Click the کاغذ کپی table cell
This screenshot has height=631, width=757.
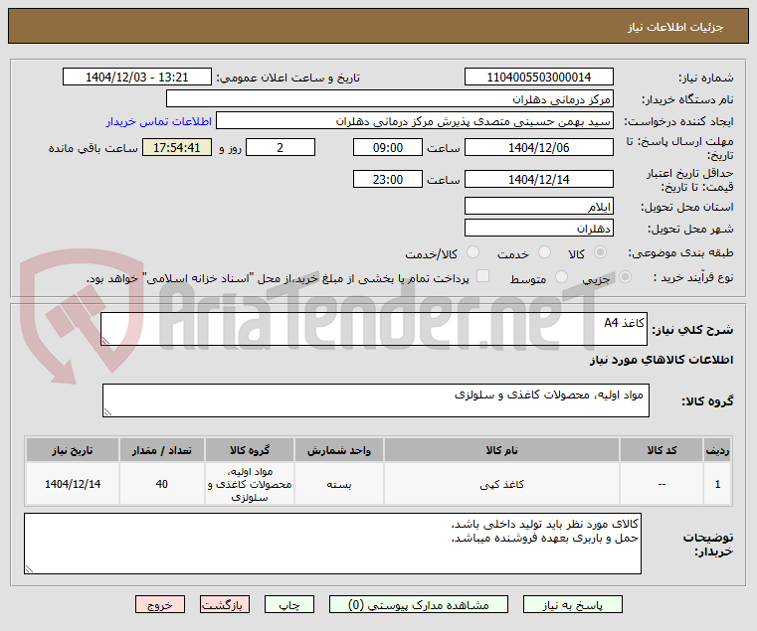(501, 484)
